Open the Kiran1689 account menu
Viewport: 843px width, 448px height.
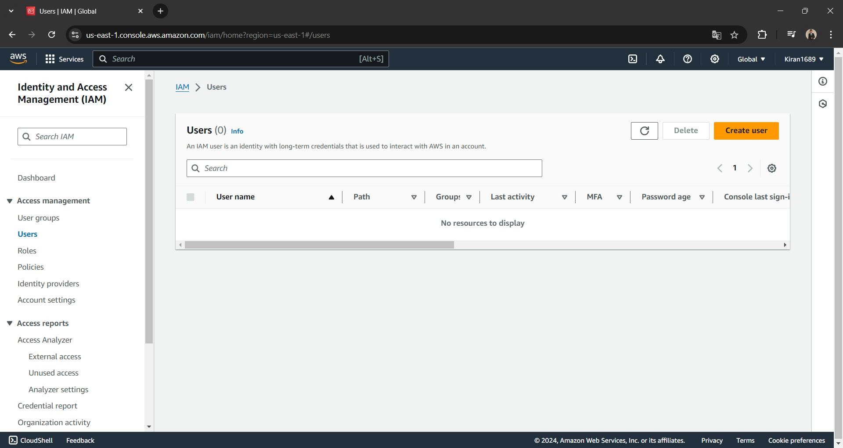click(804, 59)
